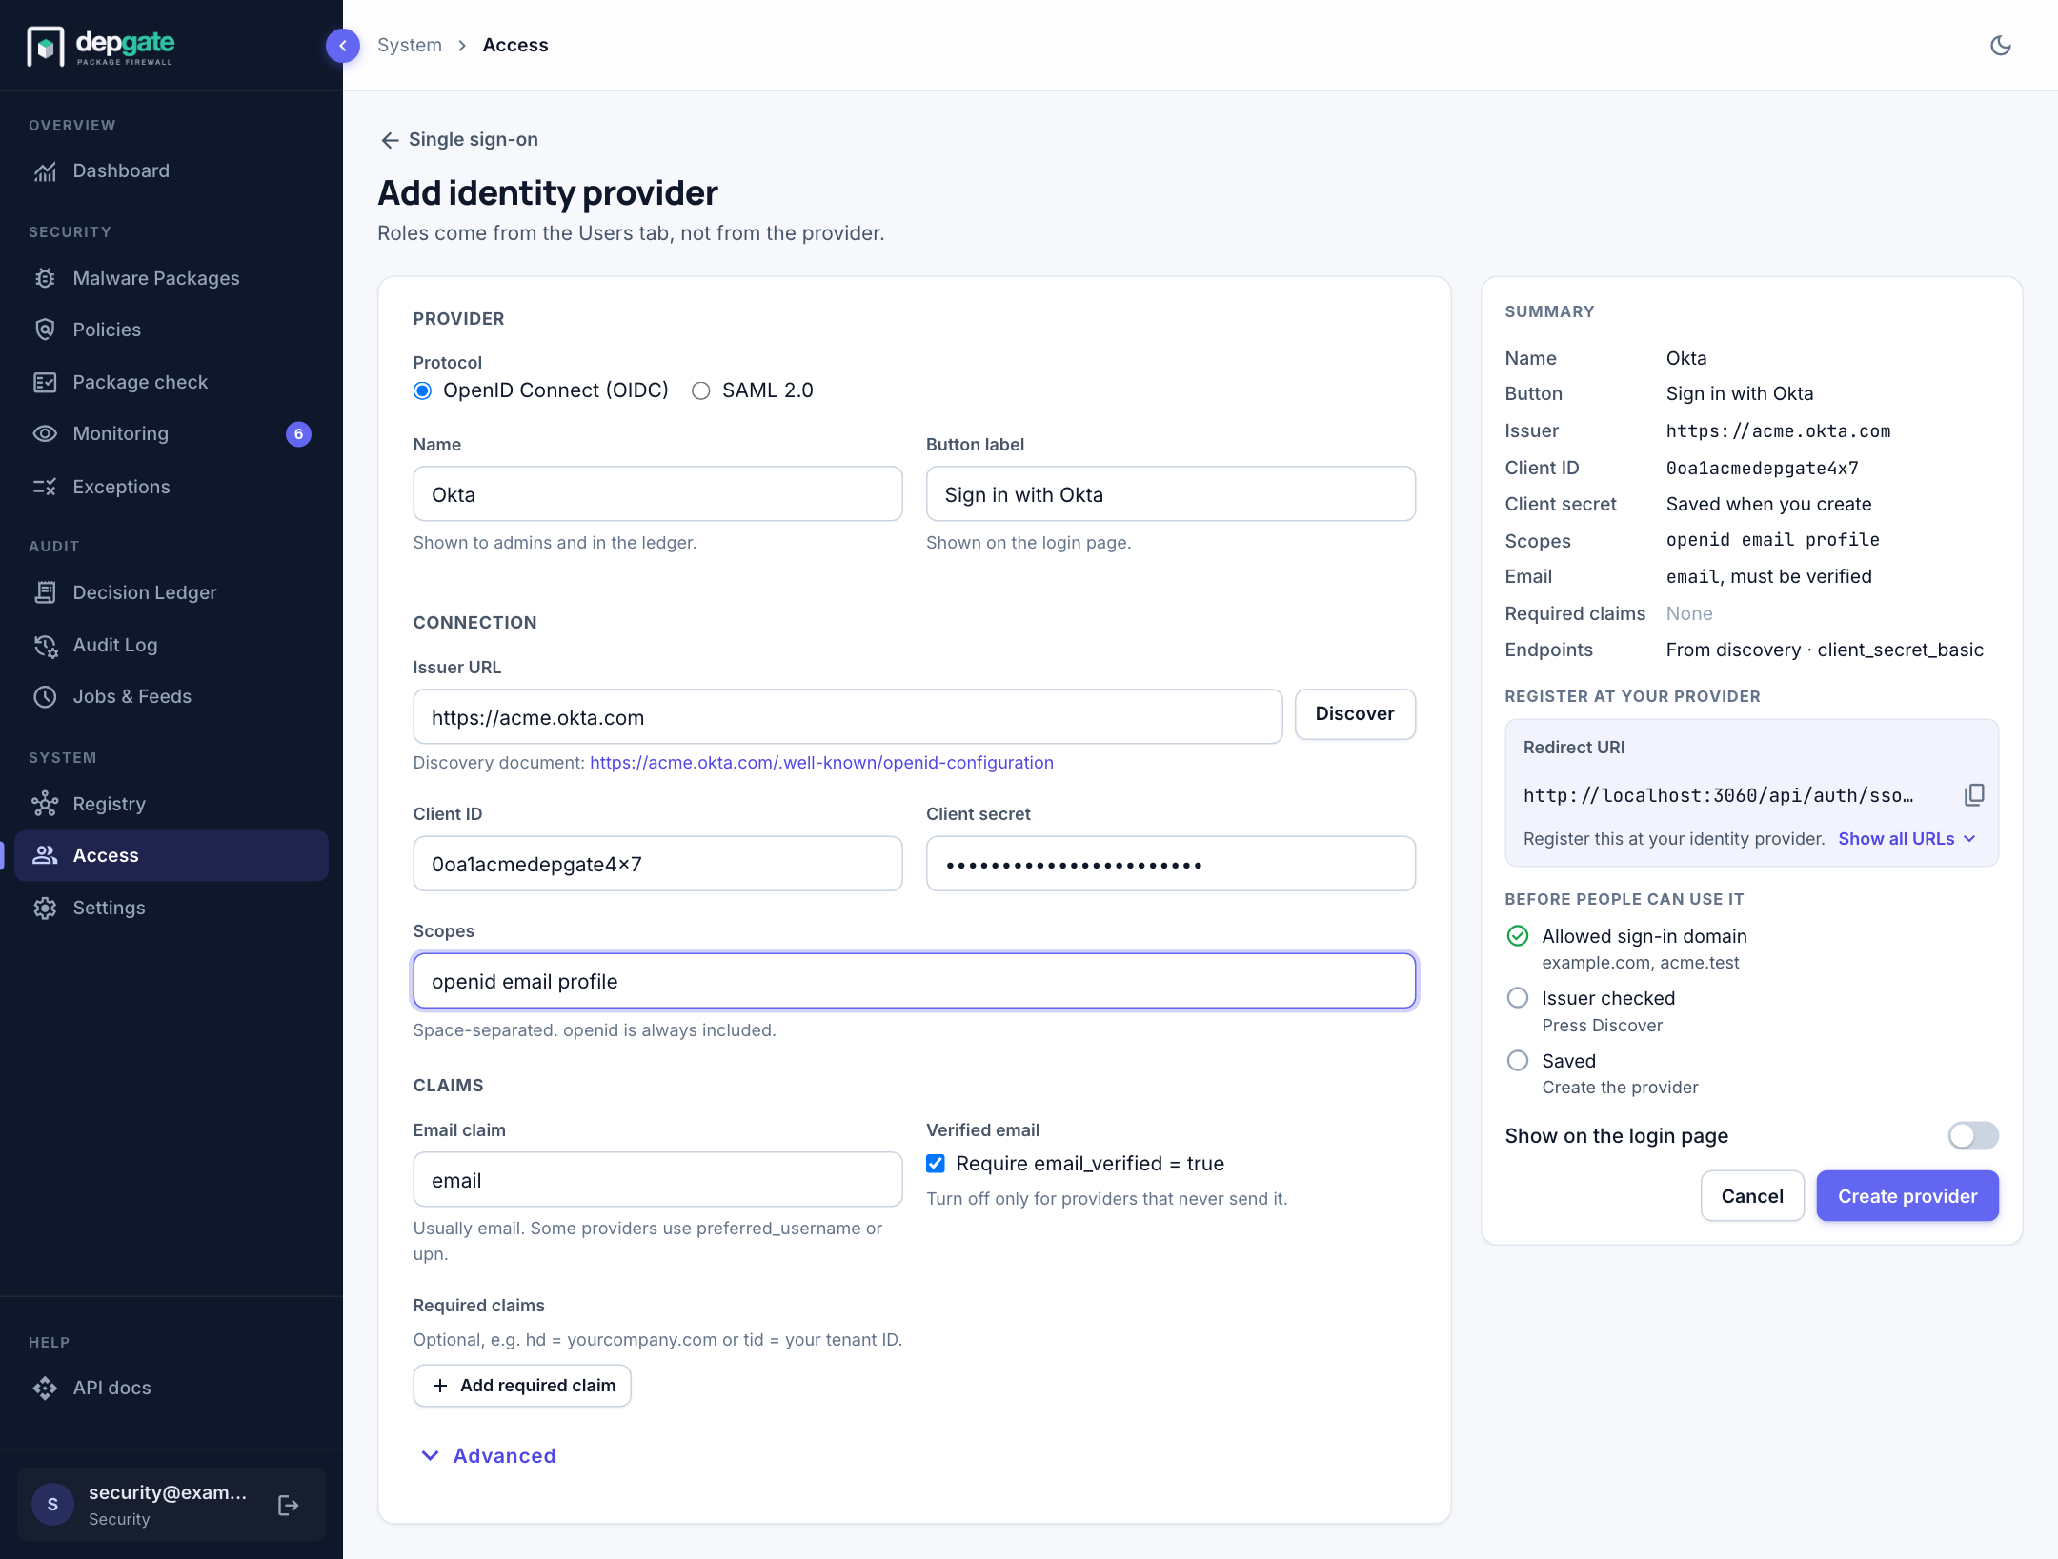Open Malware Packages in the sidebar
This screenshot has height=1559, width=2058.
tap(171, 278)
